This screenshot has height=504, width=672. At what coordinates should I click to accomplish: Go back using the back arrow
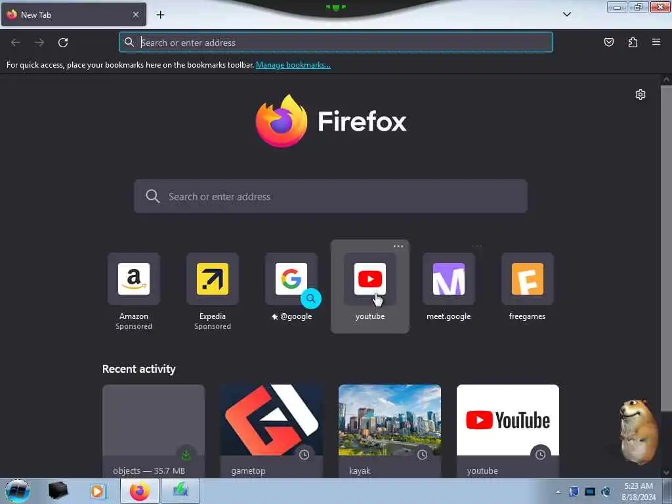coord(16,43)
